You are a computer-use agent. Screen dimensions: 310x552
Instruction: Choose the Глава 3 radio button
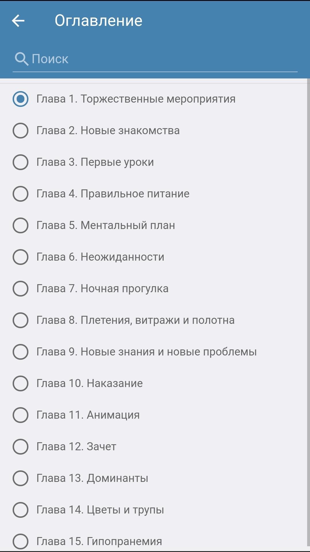point(21,162)
